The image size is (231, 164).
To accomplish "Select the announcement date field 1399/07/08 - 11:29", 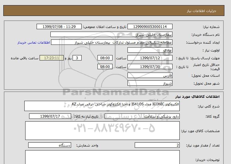I will click(x=59, y=26).
